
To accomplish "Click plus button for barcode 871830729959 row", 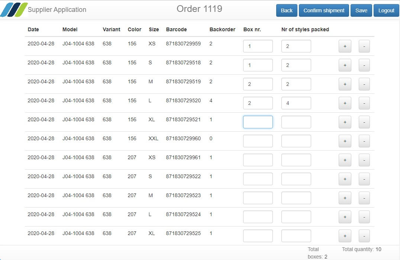I will coord(345,46).
